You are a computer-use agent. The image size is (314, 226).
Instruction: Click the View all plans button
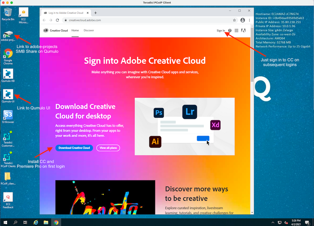[108, 148]
